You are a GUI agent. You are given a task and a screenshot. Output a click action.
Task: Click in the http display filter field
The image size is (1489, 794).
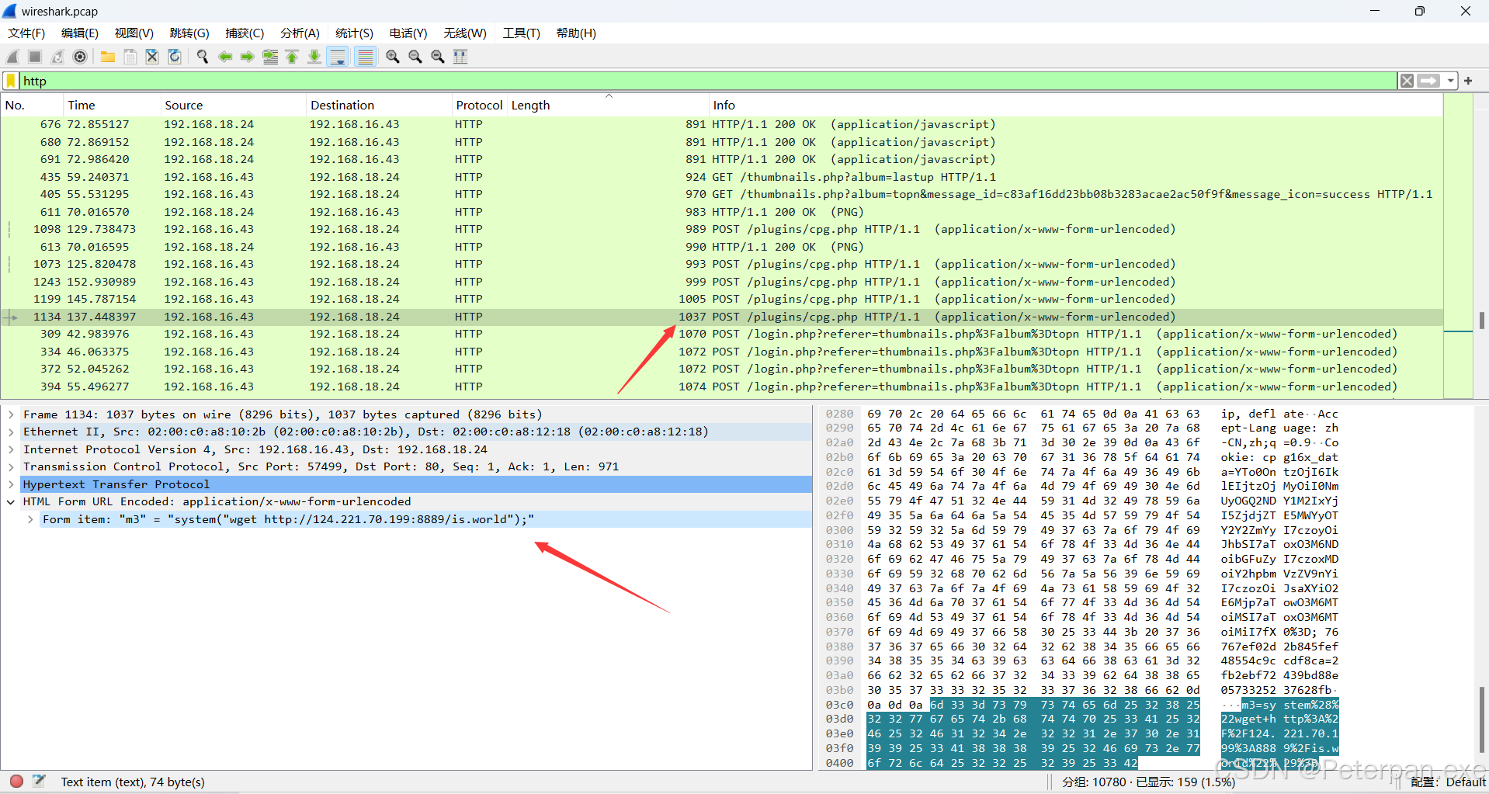[706, 81]
